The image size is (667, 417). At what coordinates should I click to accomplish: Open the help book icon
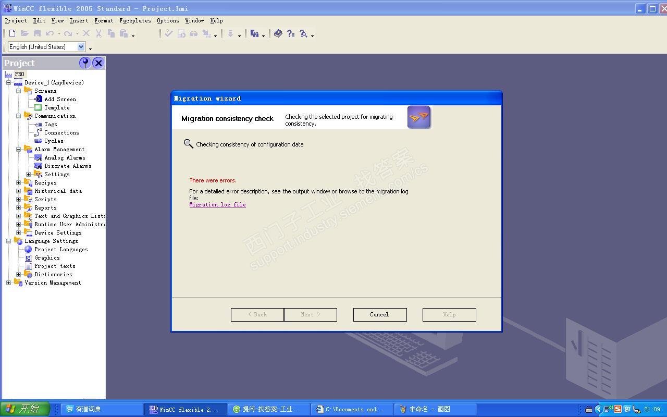[278, 33]
